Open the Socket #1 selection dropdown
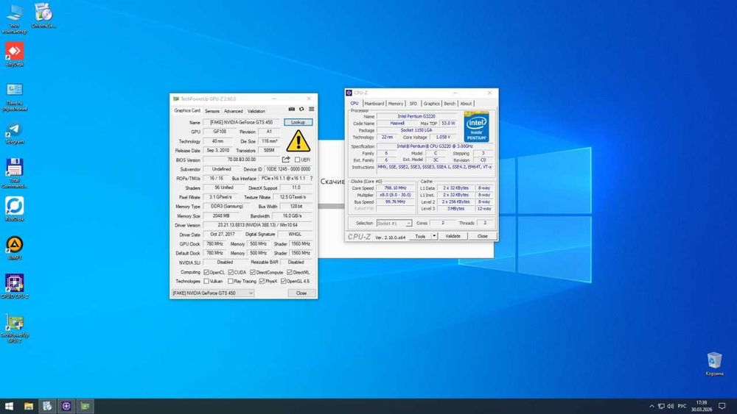 pyautogui.click(x=394, y=223)
